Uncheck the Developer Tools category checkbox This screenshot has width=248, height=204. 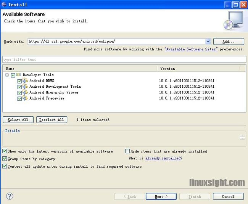click(x=13, y=75)
